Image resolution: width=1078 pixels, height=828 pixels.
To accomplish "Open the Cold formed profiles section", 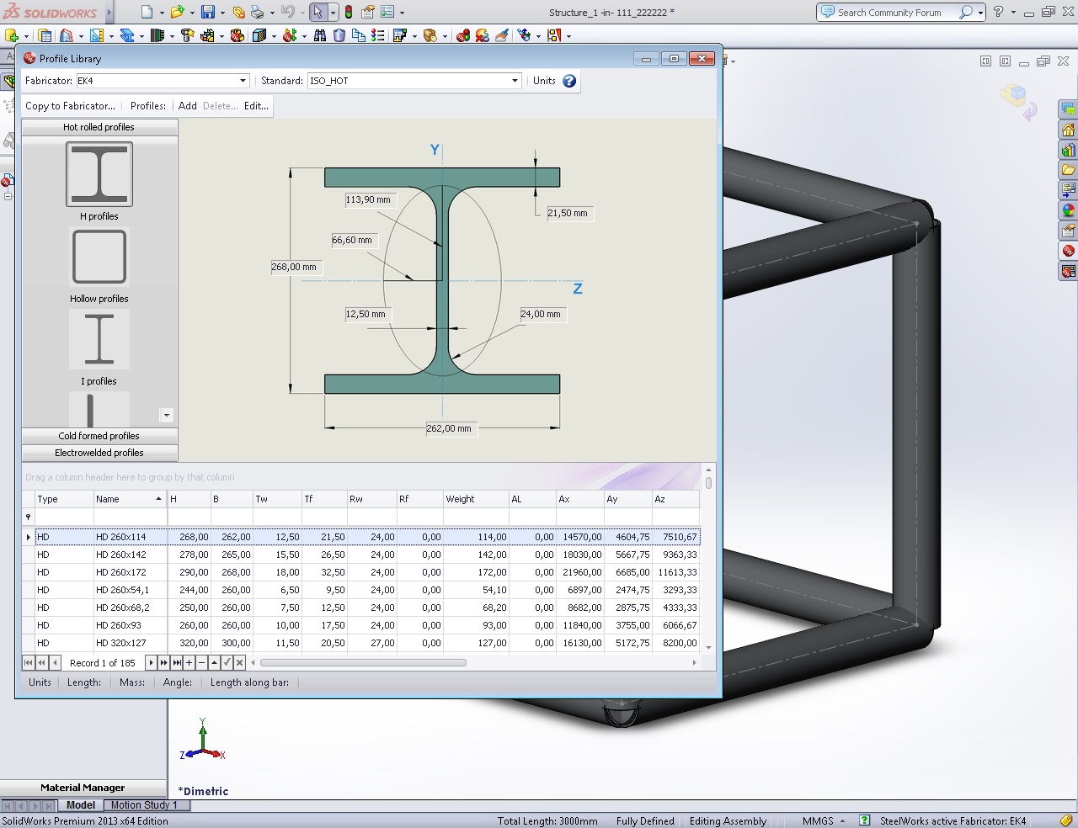I will point(99,436).
